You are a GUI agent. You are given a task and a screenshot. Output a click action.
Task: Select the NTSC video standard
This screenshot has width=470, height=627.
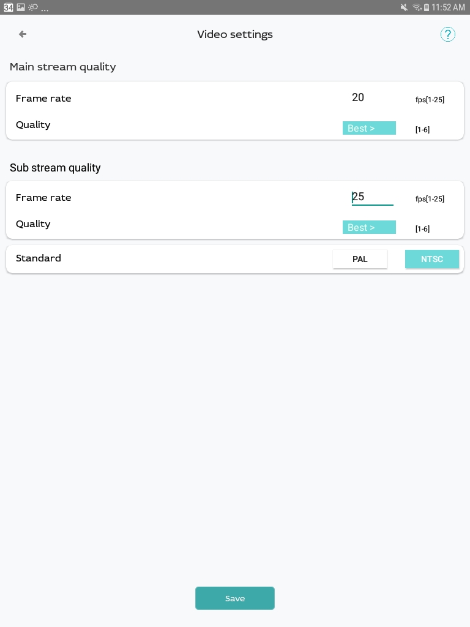[x=432, y=259]
